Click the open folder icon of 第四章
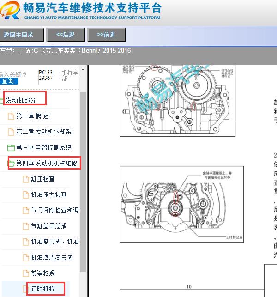This screenshot has height=297, width=277. [11, 163]
